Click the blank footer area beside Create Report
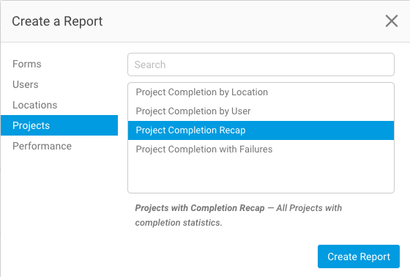Image resolution: width=410 pixels, height=277 pixels. click(183, 256)
